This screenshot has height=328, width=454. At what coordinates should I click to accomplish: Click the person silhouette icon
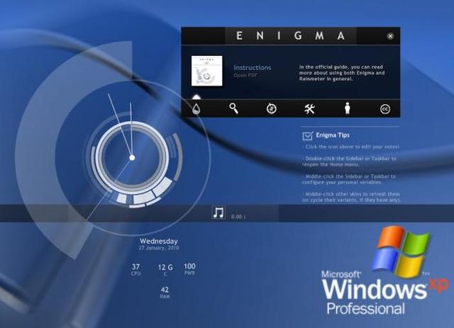pyautogui.click(x=348, y=108)
